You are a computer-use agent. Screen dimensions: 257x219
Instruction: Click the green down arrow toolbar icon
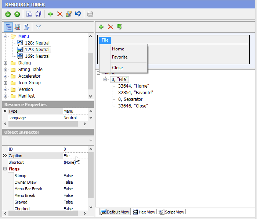(x=8, y=14)
